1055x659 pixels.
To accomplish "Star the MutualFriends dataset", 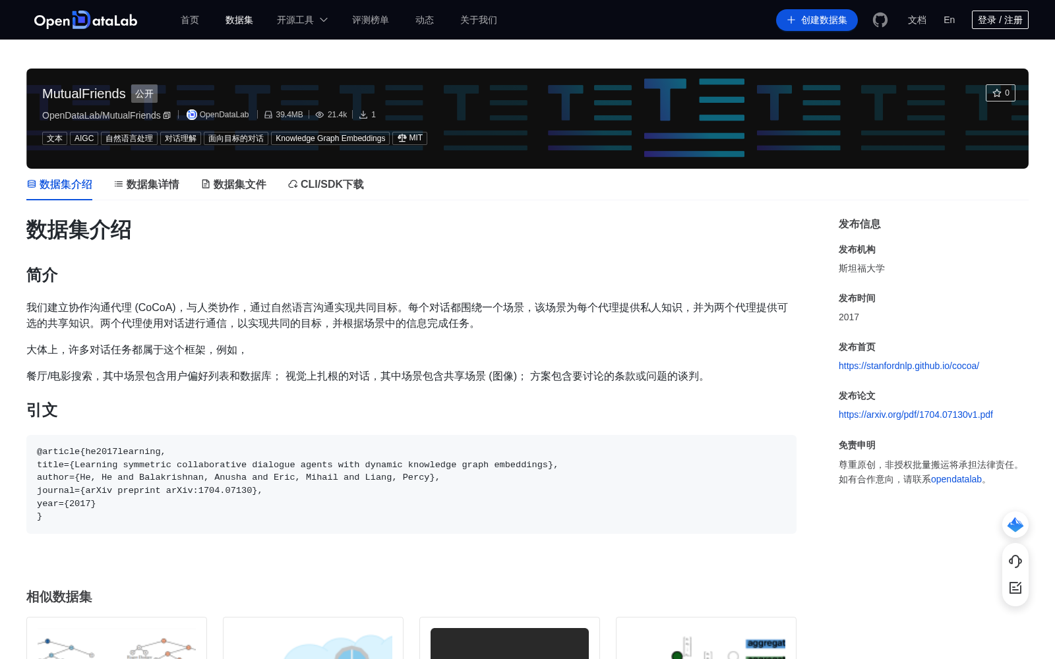I will (x=1000, y=93).
